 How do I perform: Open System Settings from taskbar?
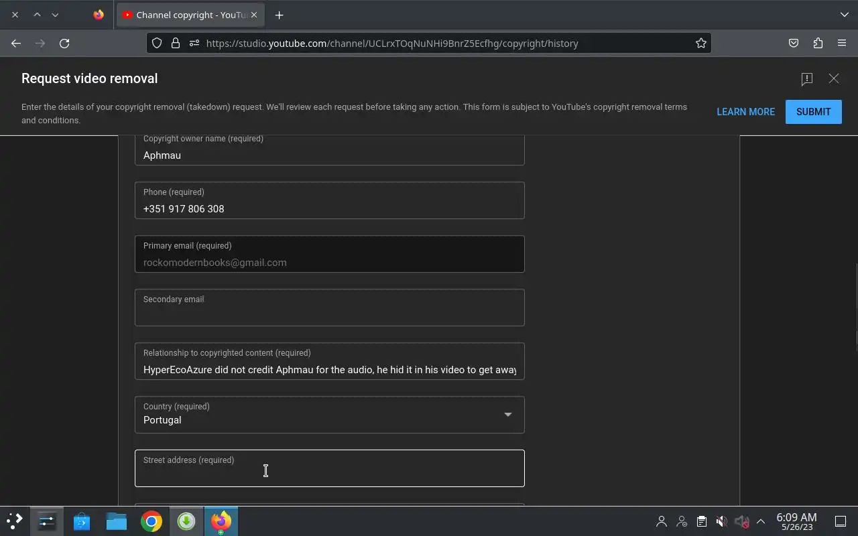[x=47, y=521]
